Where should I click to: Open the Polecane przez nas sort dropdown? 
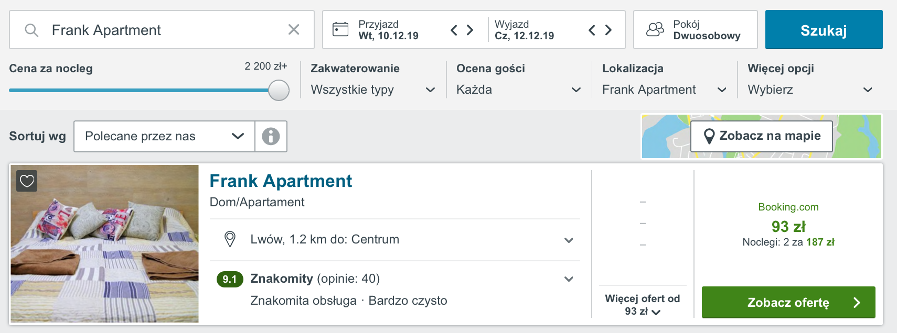coord(164,136)
